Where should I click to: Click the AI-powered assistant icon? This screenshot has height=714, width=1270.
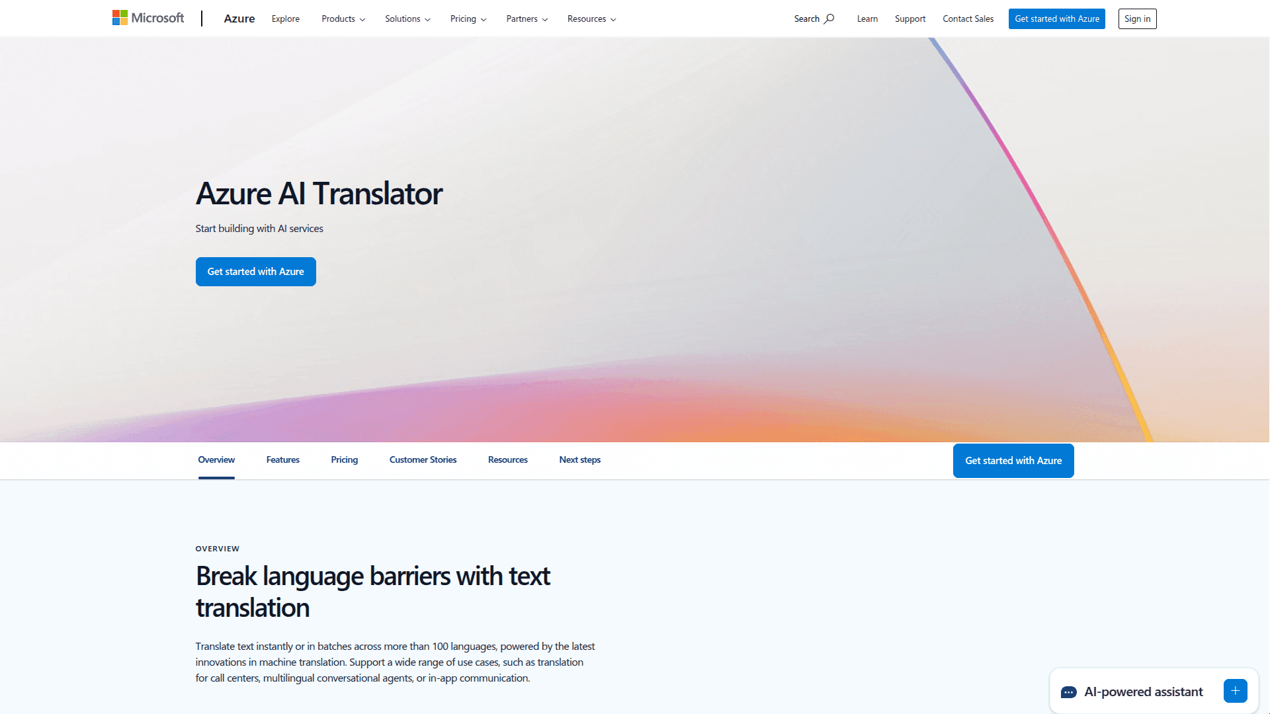coord(1068,692)
